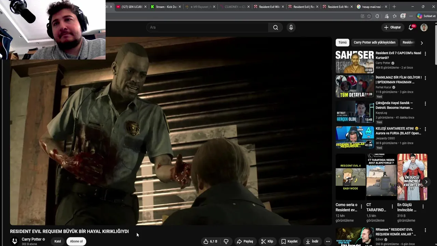437x246 pixels.
Task: Open options menu for Spiderman Fragman video
Action: (425, 78)
